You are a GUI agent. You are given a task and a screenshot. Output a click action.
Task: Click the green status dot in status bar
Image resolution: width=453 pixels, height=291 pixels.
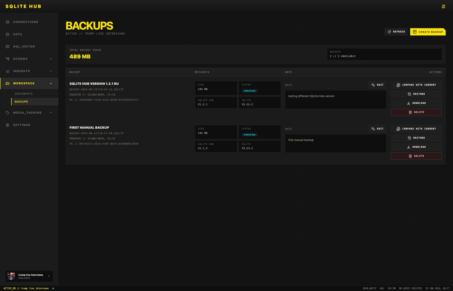(x=53, y=288)
